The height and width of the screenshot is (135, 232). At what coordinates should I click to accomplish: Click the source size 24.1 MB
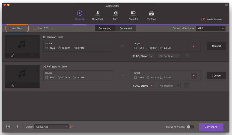(x=80, y=78)
